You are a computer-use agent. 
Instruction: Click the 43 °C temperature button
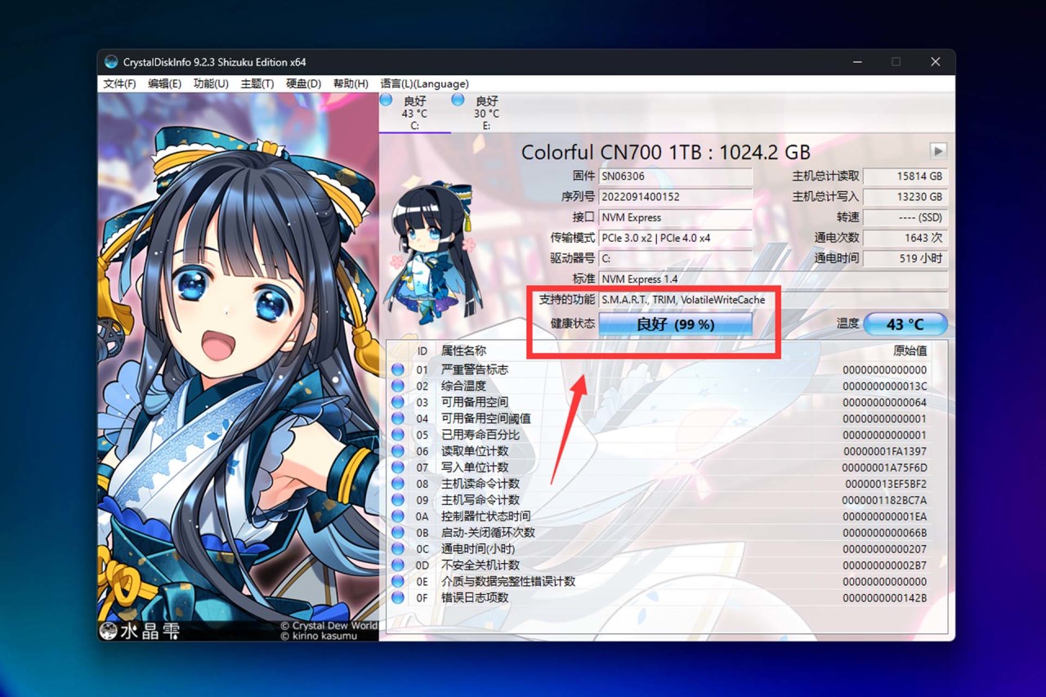click(905, 324)
